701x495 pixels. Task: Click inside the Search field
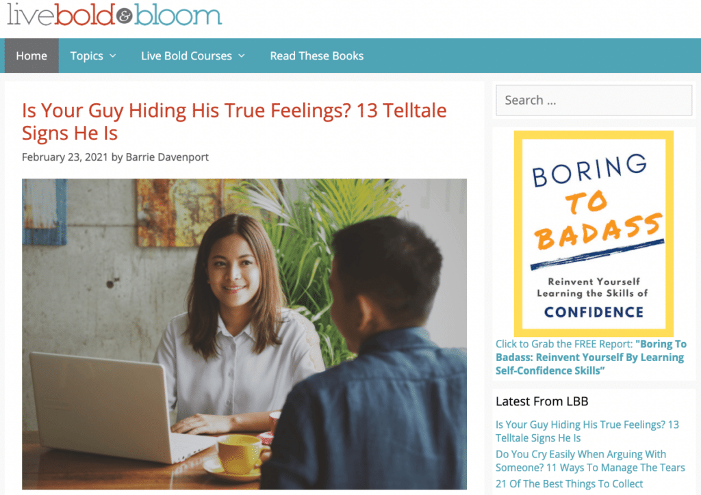(x=594, y=100)
